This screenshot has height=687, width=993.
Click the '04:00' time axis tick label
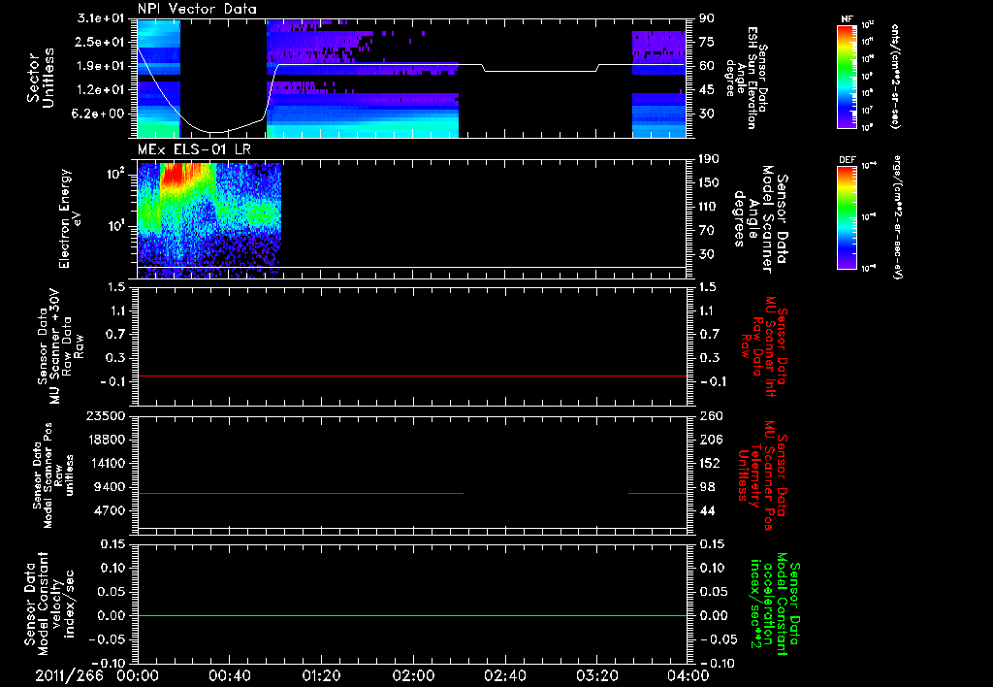click(x=689, y=675)
